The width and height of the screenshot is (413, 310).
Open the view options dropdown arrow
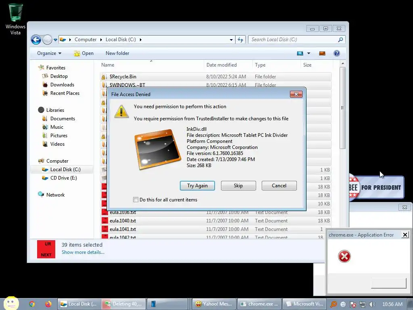tap(309, 53)
